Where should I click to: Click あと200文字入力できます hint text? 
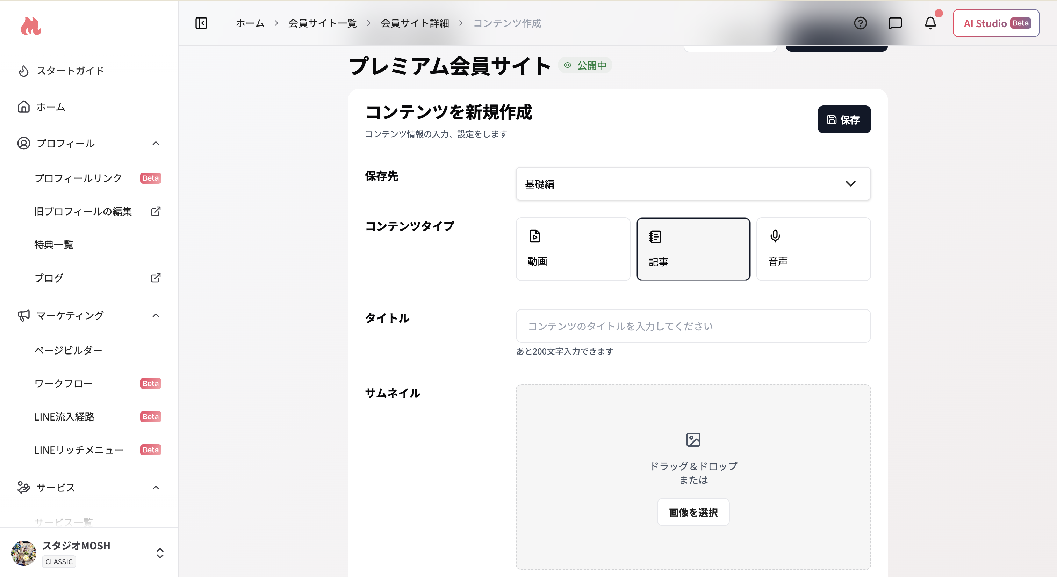tap(565, 351)
